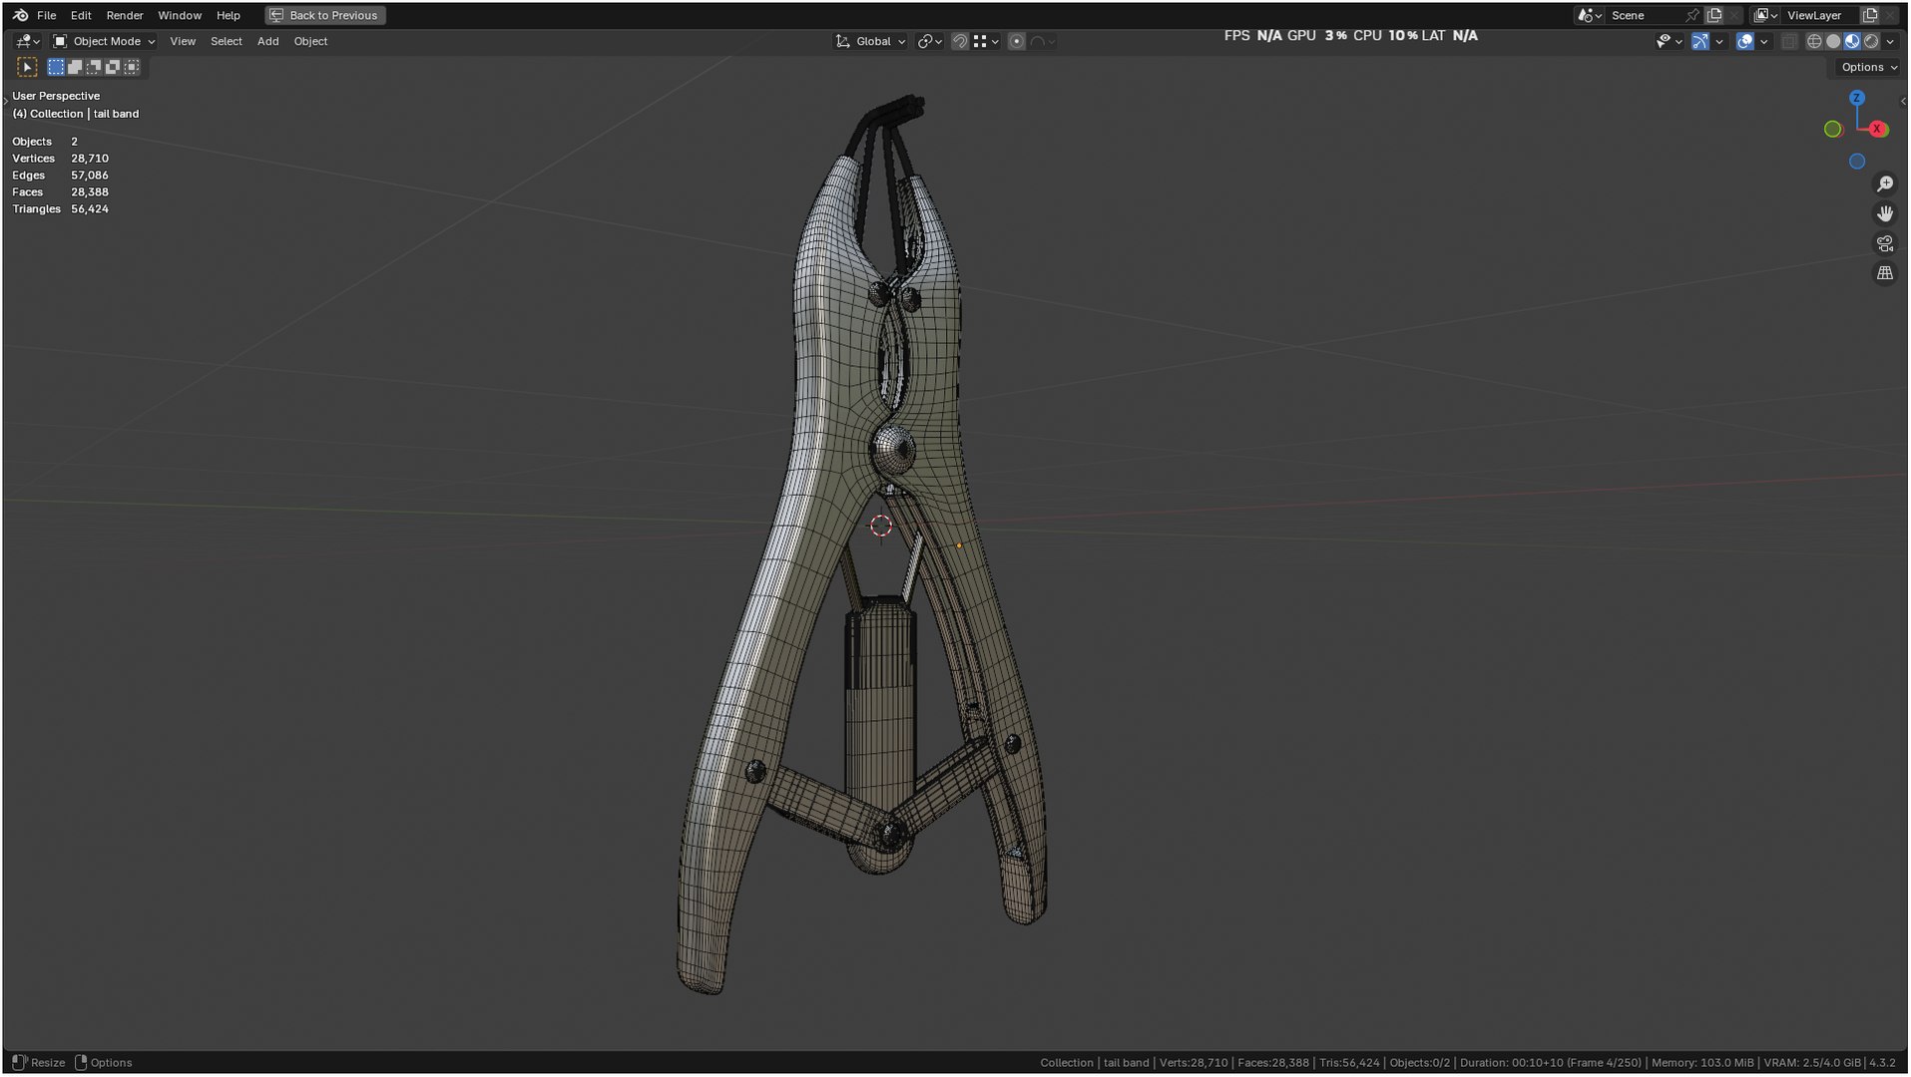This screenshot has width=1911, height=1077.
Task: Open the editor type dropdown
Action: (27, 41)
